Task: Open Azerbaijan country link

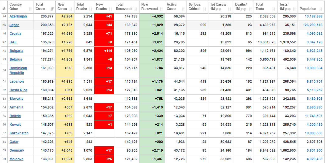Action: click(x=18, y=16)
